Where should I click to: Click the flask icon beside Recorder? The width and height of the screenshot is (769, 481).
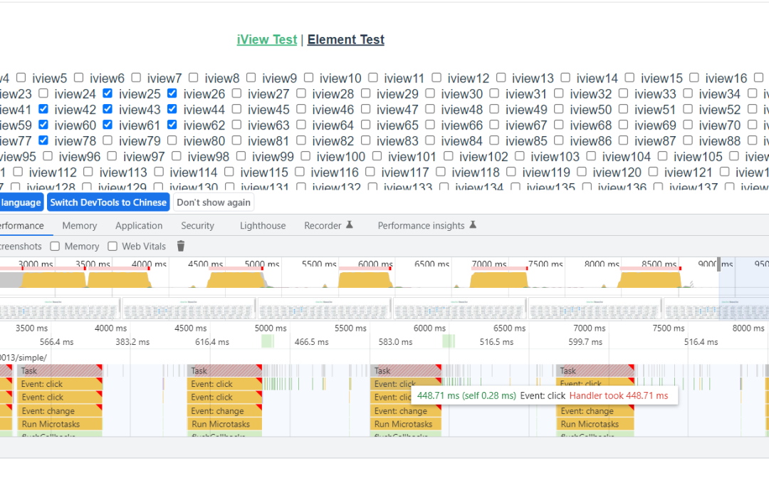pyautogui.click(x=350, y=225)
